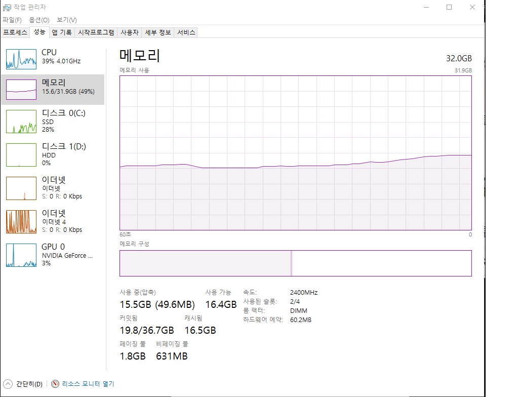518x397 pixels.
Task: Click the Task Manager title bar icon
Action: (x=7, y=7)
